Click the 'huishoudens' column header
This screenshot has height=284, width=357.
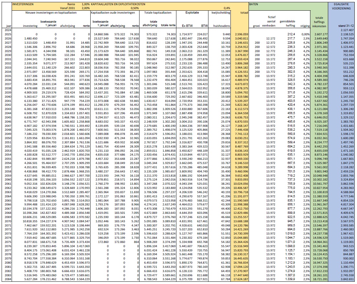[x=222, y=26]
